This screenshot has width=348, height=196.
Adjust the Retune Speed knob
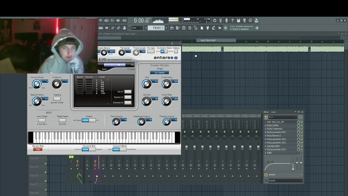click(x=37, y=84)
